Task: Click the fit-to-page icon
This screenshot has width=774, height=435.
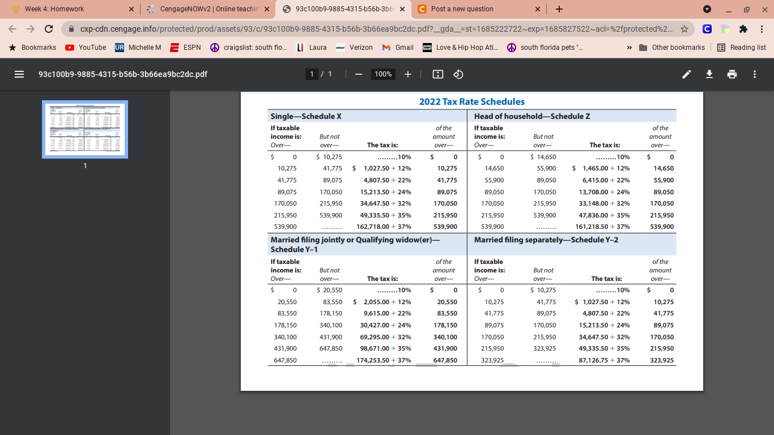Action: 437,74
